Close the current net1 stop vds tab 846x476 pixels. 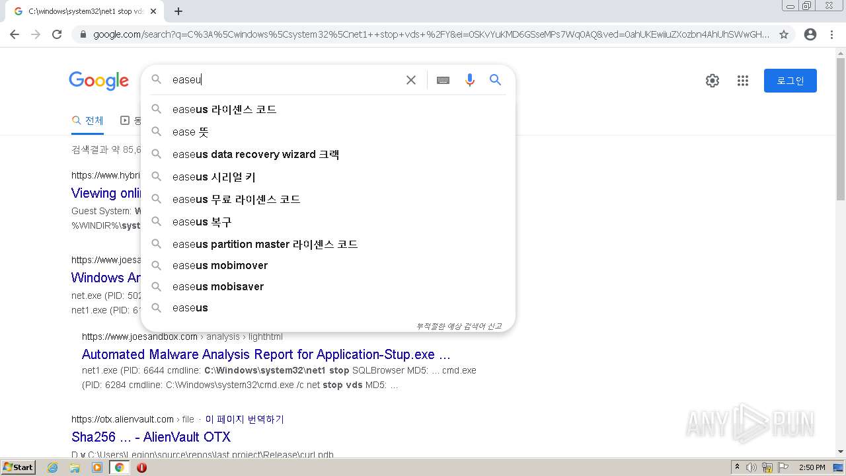click(x=153, y=11)
